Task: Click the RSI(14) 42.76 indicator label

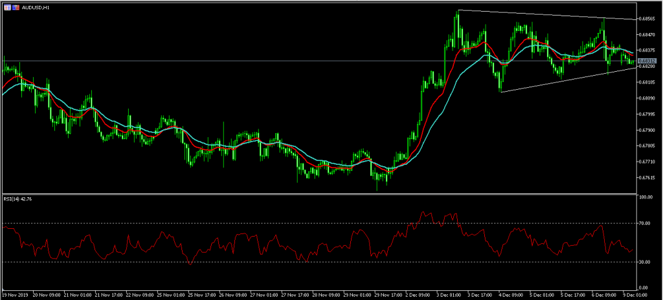Action: point(18,199)
